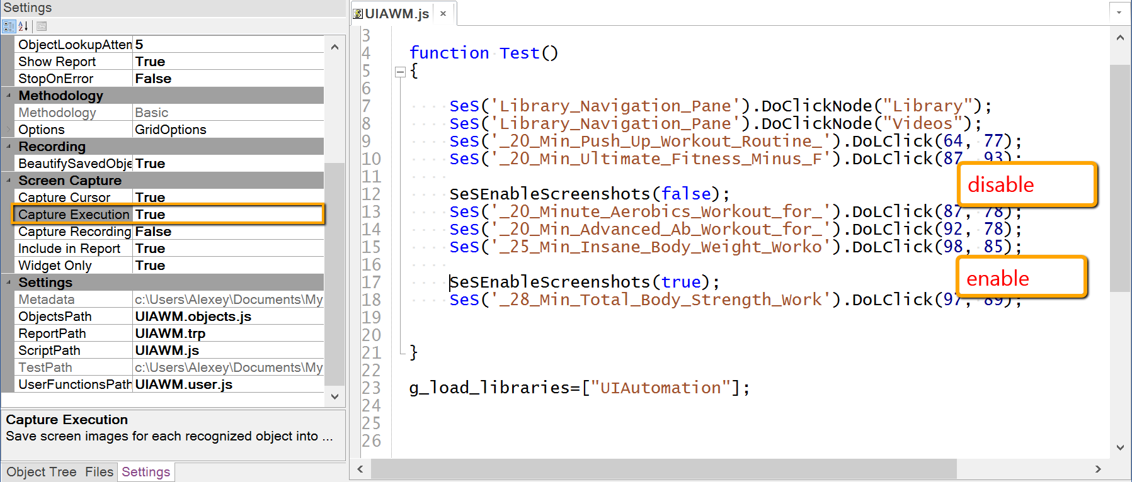
Task: Open the editor tab list dropdown
Action: coord(1119,13)
